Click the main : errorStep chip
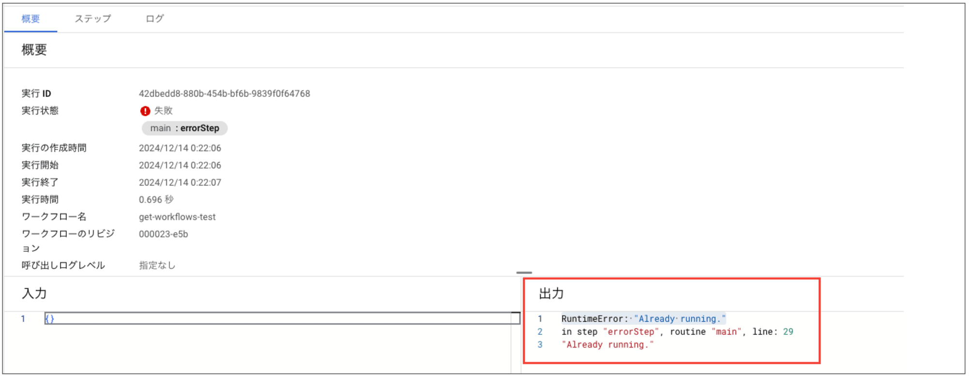Screen dimensions: 969x377 pyautogui.click(x=185, y=128)
